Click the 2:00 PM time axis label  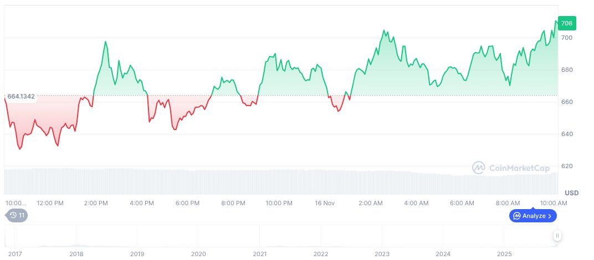[96, 203]
